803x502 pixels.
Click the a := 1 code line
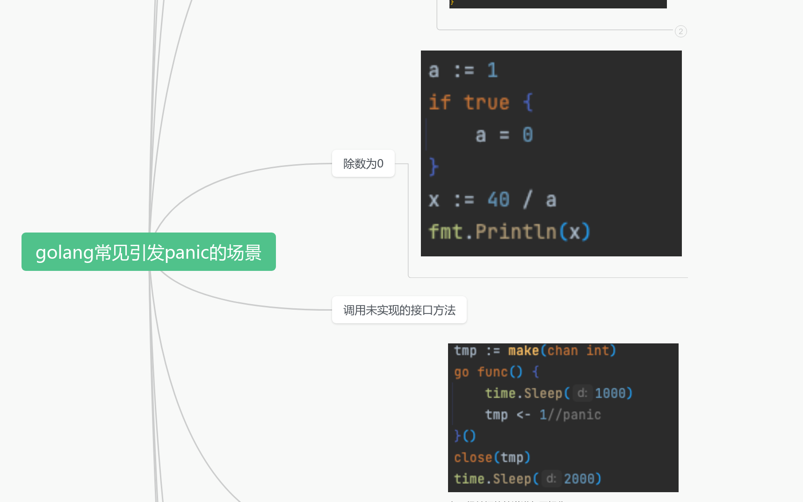[x=463, y=70]
